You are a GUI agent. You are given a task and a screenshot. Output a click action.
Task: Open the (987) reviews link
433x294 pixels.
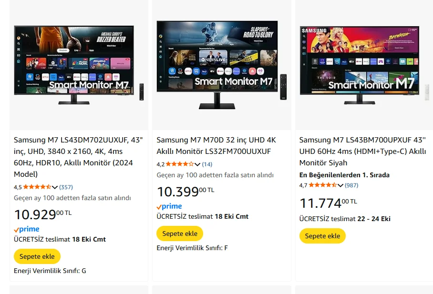click(x=351, y=185)
